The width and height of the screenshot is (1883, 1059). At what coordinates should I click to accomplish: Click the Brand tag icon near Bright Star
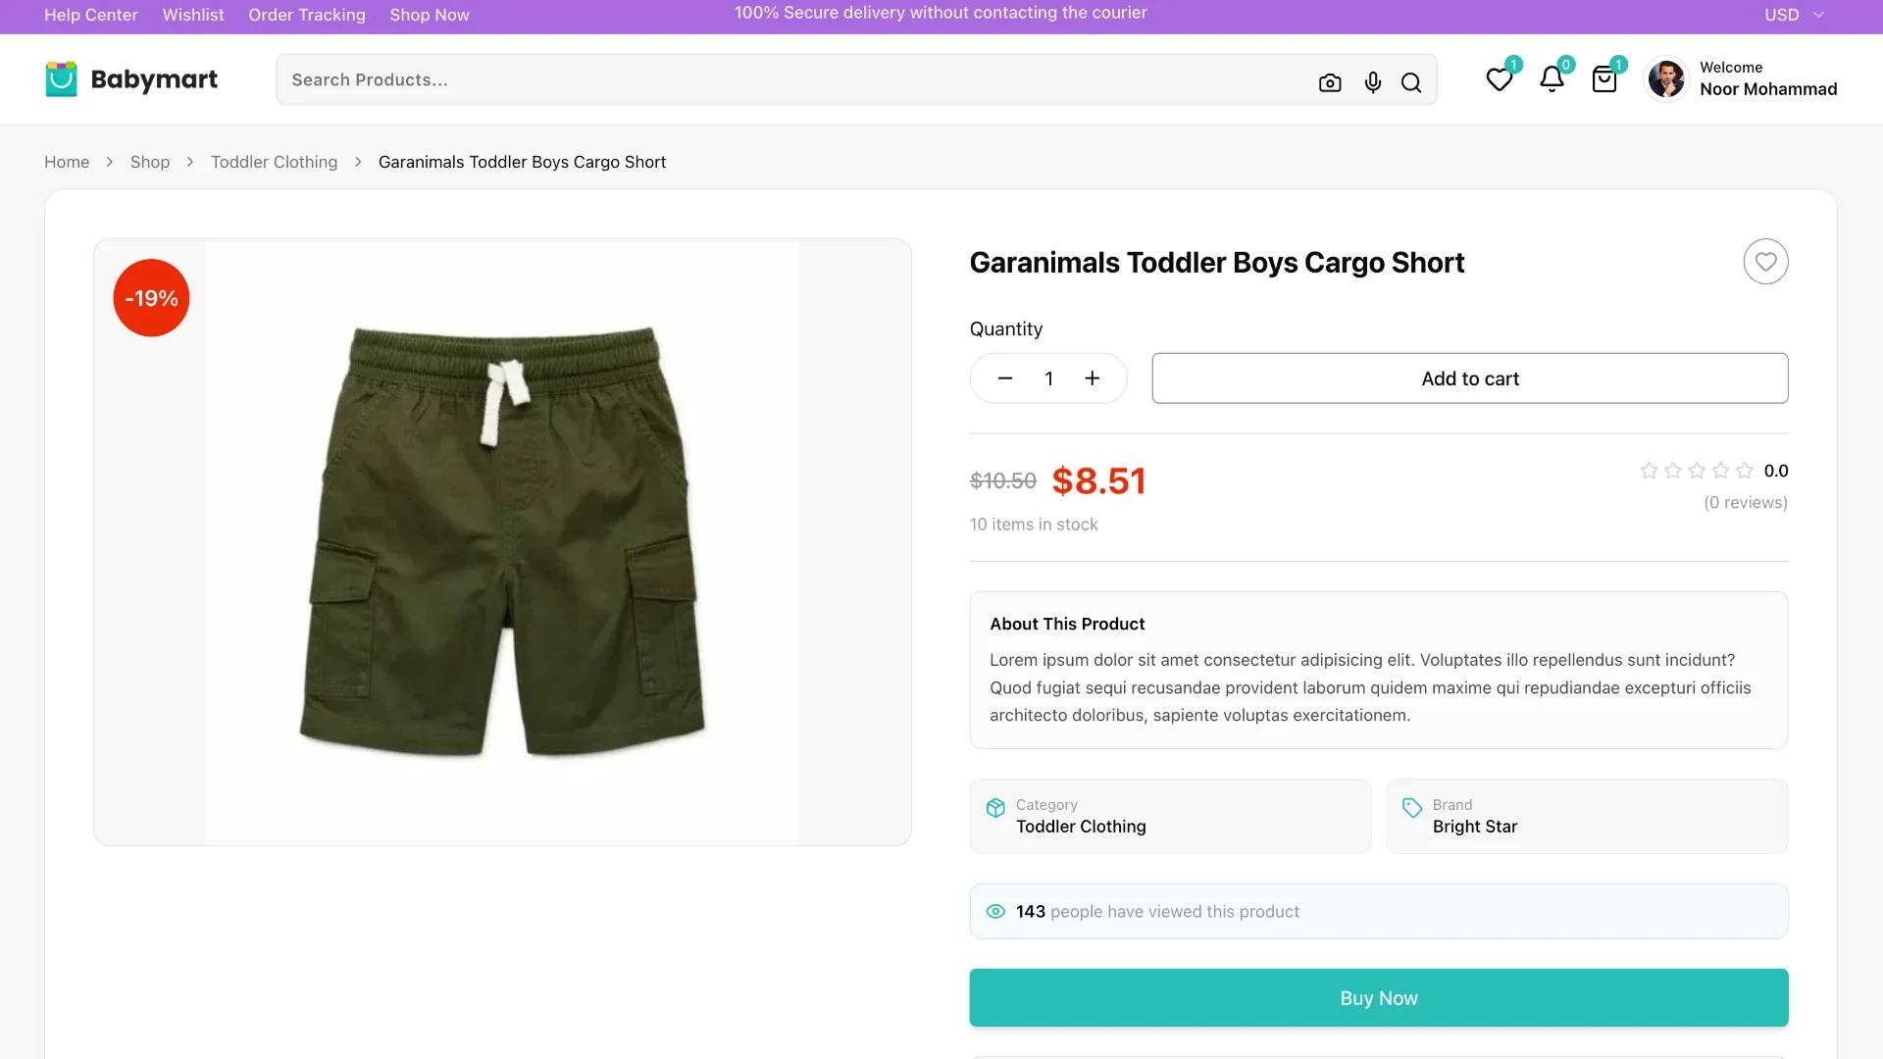(1412, 808)
